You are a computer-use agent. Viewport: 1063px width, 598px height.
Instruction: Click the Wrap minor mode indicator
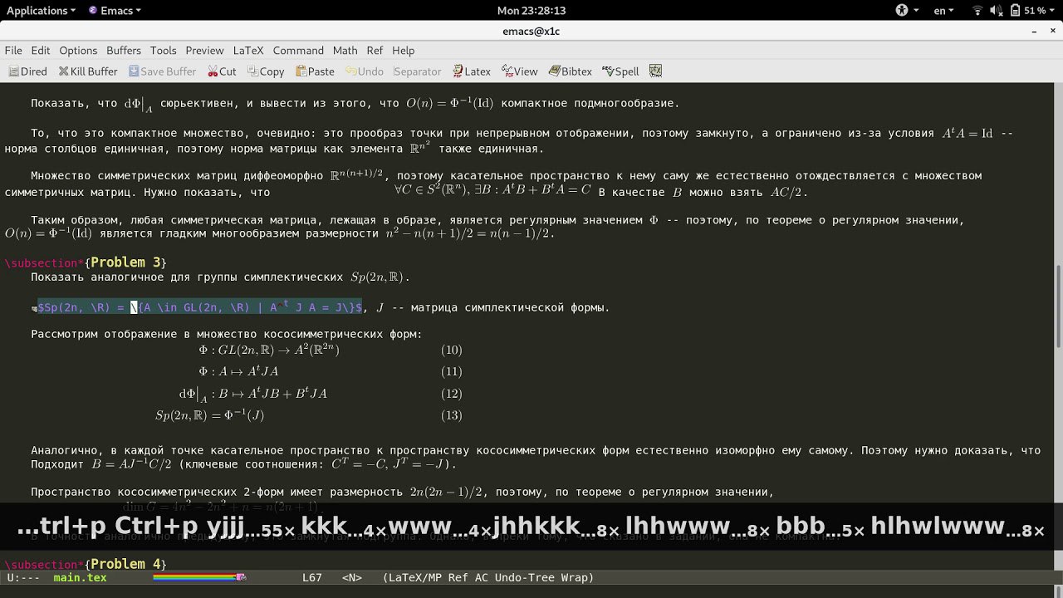click(x=575, y=577)
